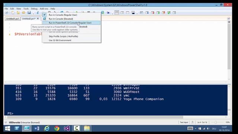Open the Help menu
Screen dimensions: 238x134
53,9
